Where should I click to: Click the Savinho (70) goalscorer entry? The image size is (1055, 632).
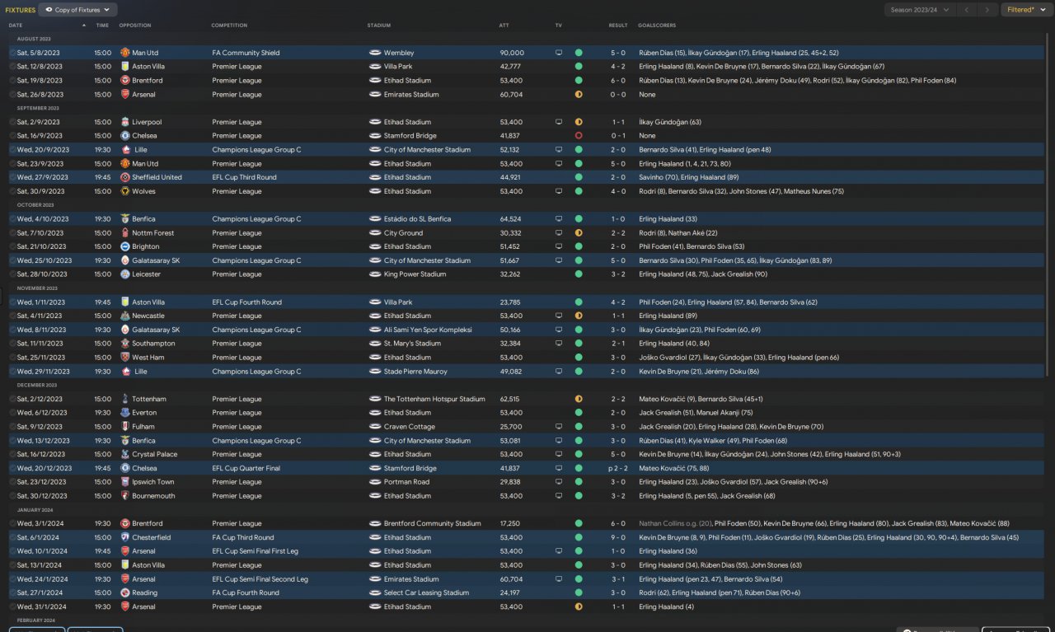point(658,177)
